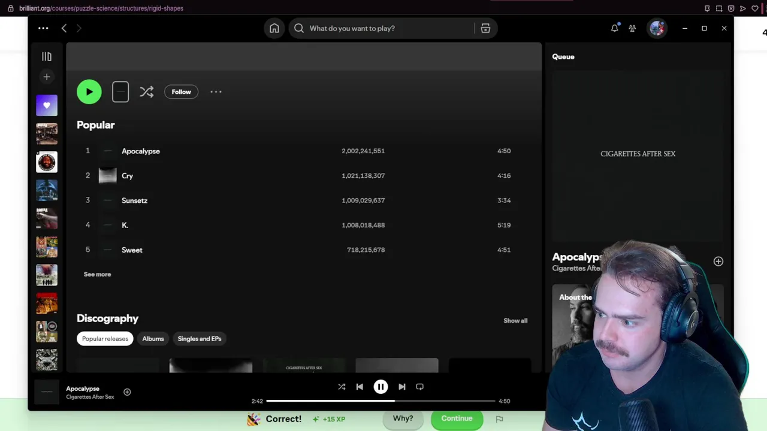Click browser heart bookmark icon
The image size is (767, 431).
click(x=755, y=8)
